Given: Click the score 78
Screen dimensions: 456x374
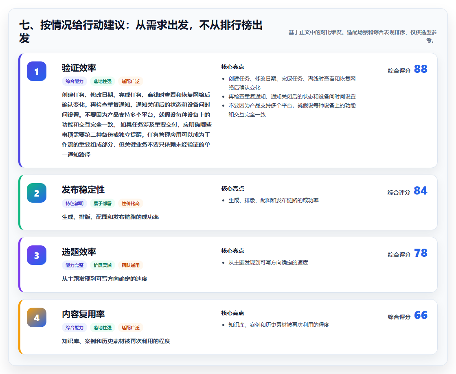Looking at the screenshot, I should point(421,253).
